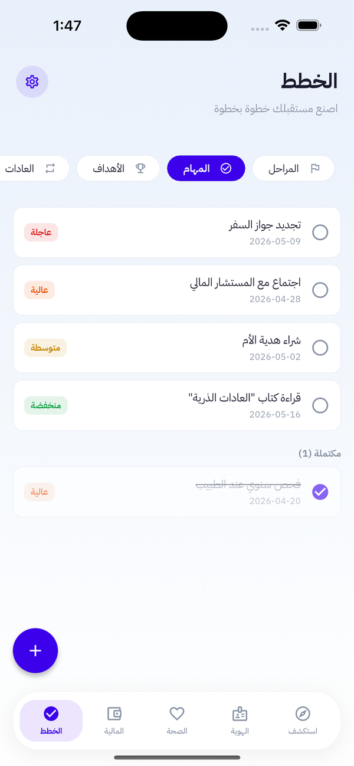Tap the checkmark icon inside المهام chip
This screenshot has width=354, height=766.
coord(226,168)
